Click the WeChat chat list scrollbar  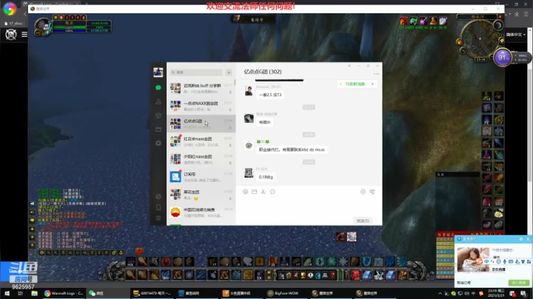pos(235,83)
